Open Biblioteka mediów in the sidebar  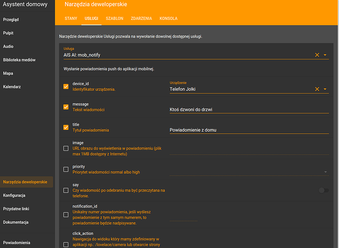tap(19, 60)
